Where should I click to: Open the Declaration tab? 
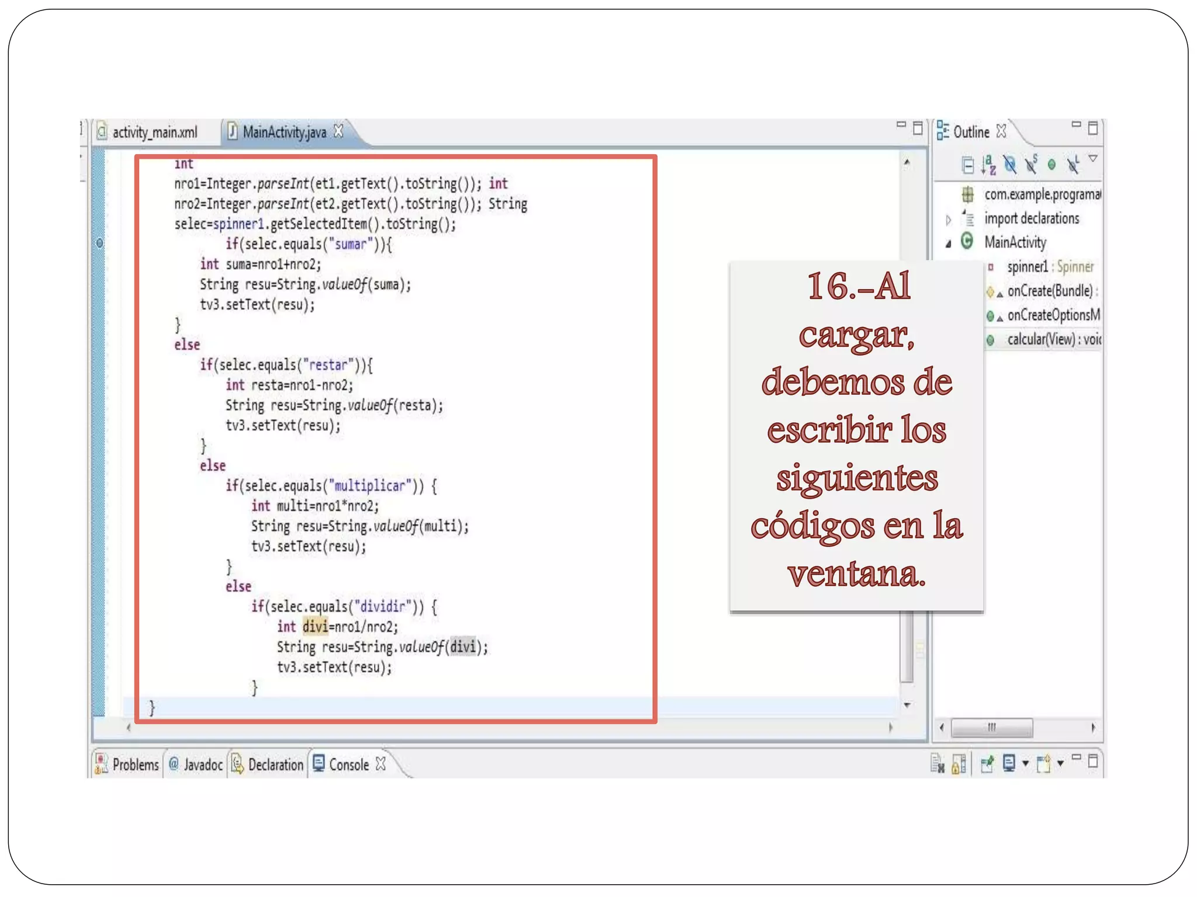tap(268, 764)
